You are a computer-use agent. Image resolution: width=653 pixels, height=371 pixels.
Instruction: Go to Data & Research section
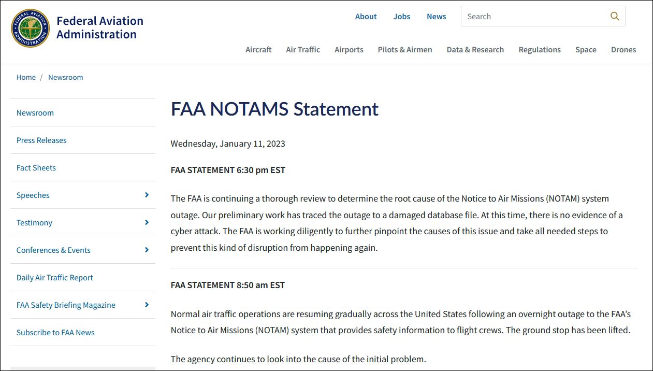[x=475, y=50]
